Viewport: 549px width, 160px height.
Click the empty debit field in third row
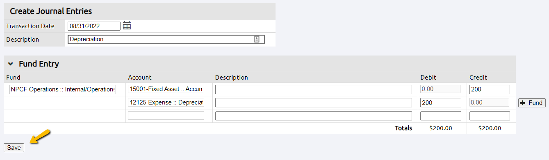pos(441,116)
